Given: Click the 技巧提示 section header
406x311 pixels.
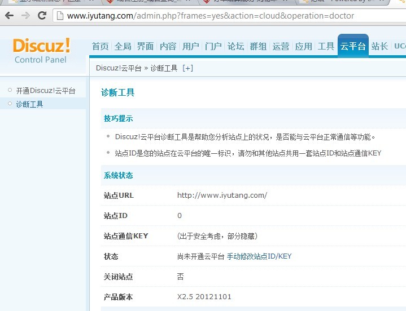Looking at the screenshot, I should [x=119, y=118].
